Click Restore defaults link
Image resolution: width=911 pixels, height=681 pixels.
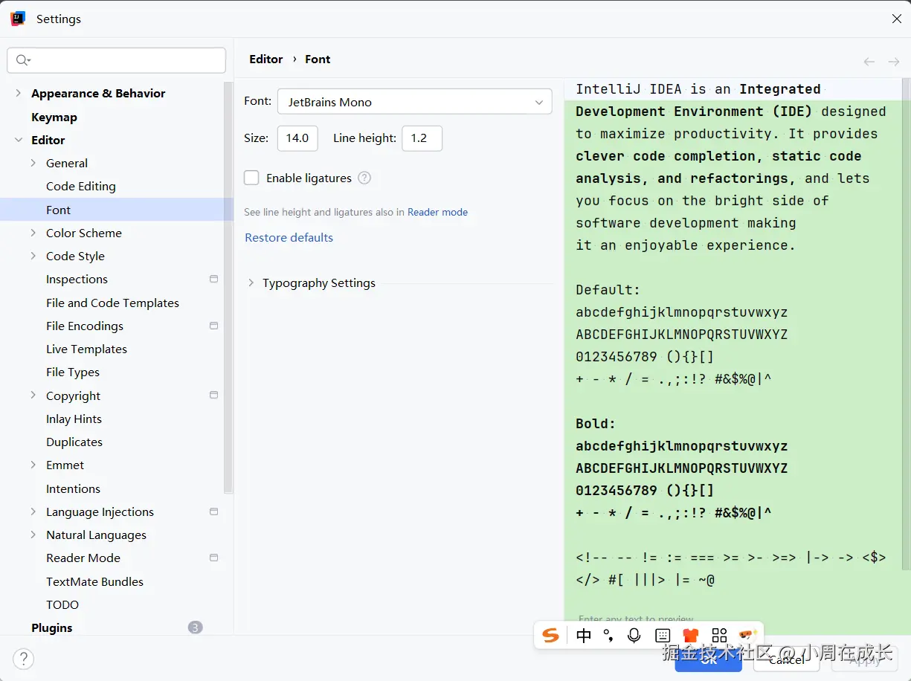289,237
